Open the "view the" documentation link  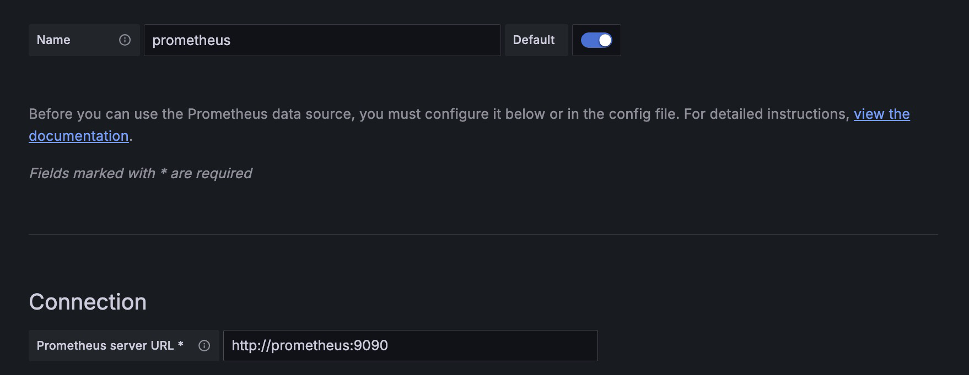pyautogui.click(x=881, y=114)
